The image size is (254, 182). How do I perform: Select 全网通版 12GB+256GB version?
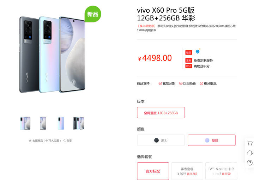click(x=161, y=113)
